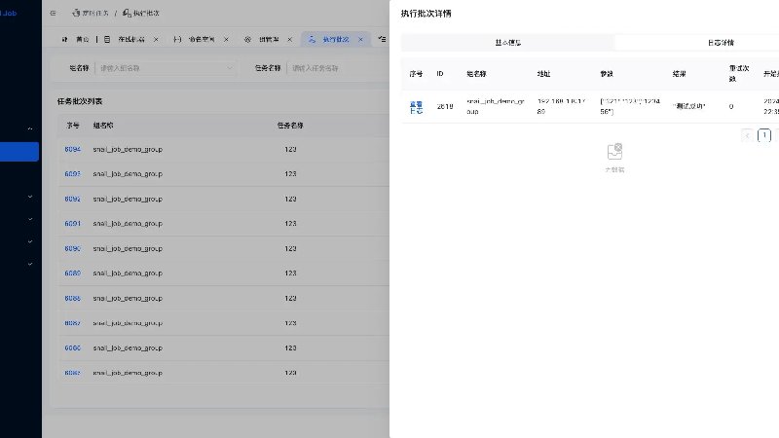Switch to the 组管理 tab
This screenshot has width=779, height=438.
pos(269,39)
